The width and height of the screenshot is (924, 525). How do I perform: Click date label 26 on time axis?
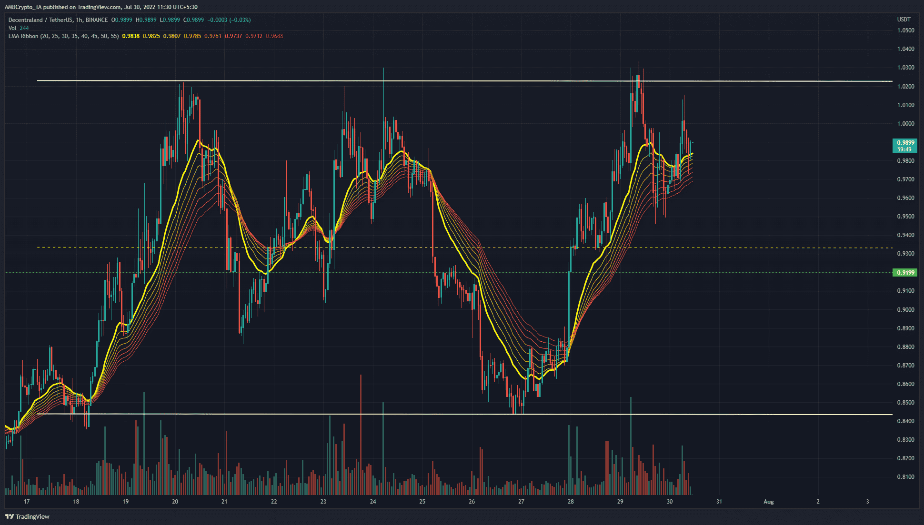pos(472,502)
